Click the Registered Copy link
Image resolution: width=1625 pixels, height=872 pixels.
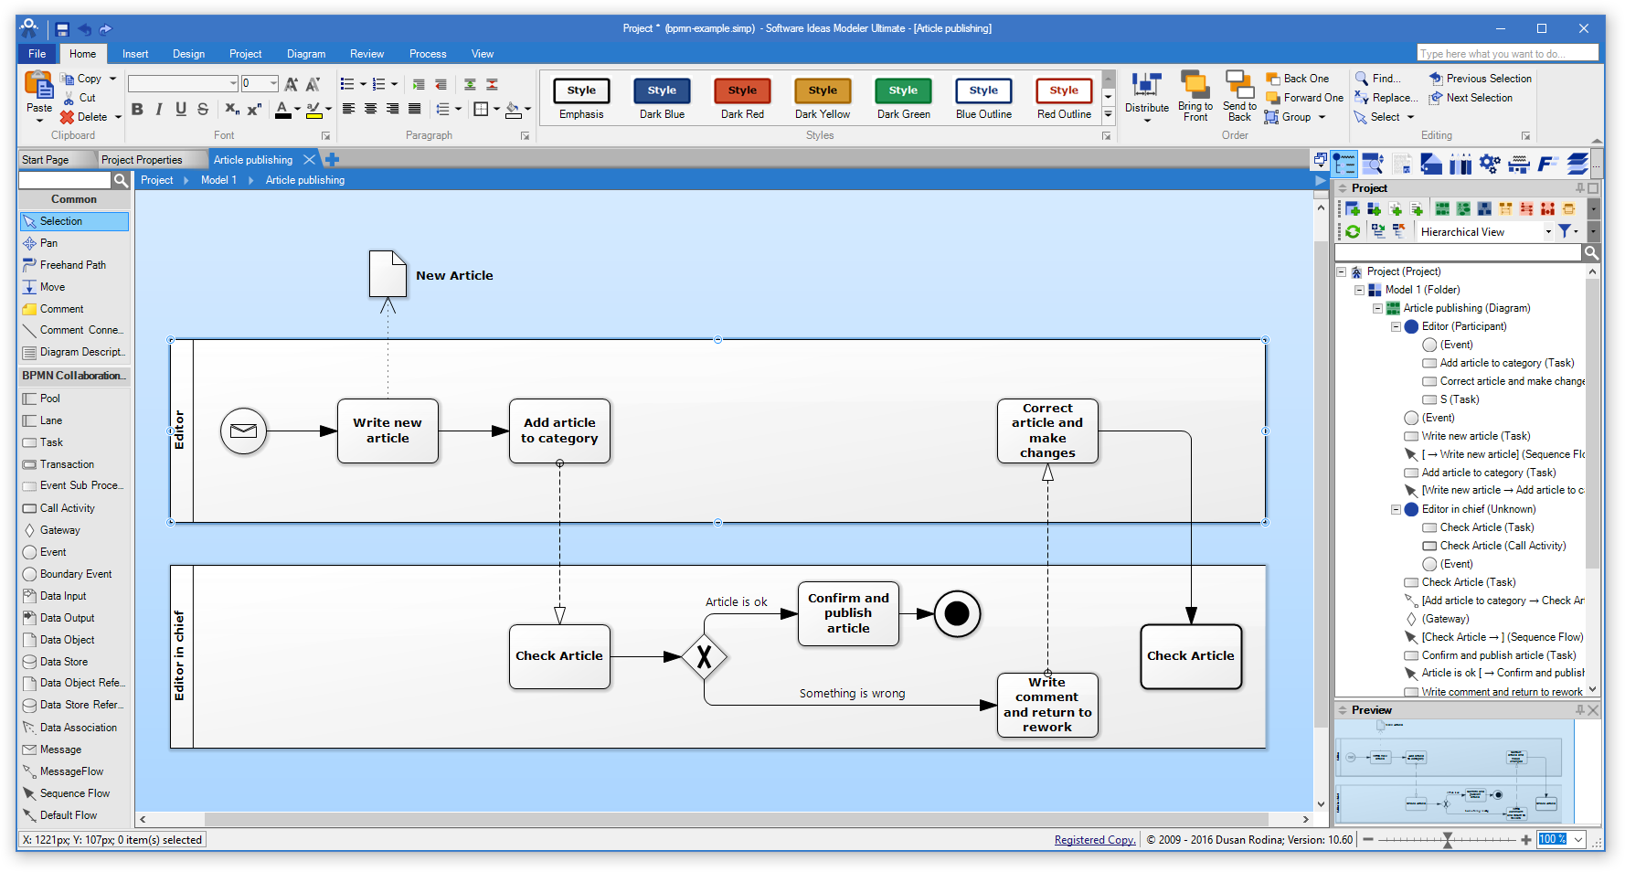click(x=1094, y=839)
